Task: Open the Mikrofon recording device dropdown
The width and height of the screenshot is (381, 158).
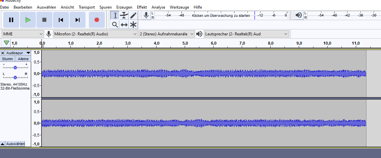Action: (x=95, y=34)
